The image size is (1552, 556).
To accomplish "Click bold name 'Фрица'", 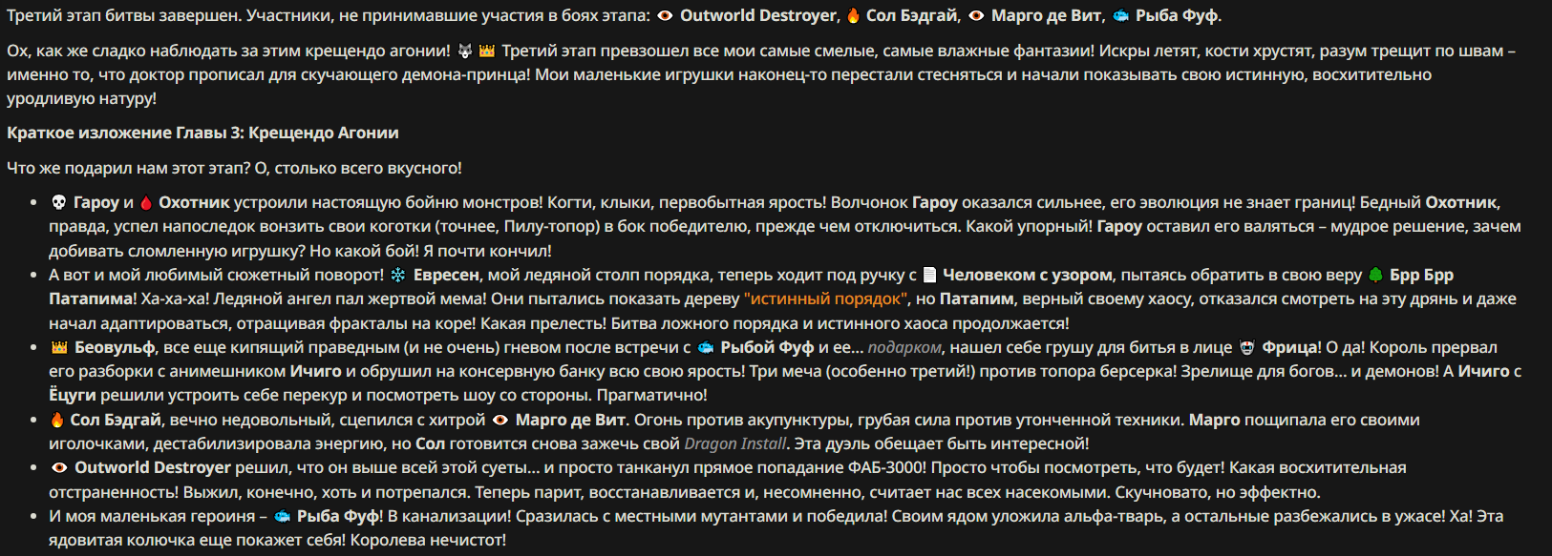I will tap(1288, 347).
